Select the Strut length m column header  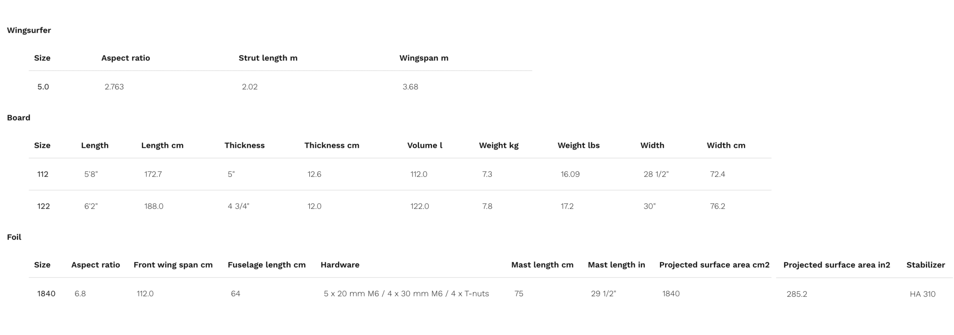(x=268, y=58)
